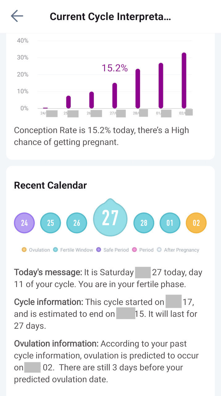Viewport: 221px width, 396px height.
Task: Tap the chart bar for day 28
Action: click(138, 88)
